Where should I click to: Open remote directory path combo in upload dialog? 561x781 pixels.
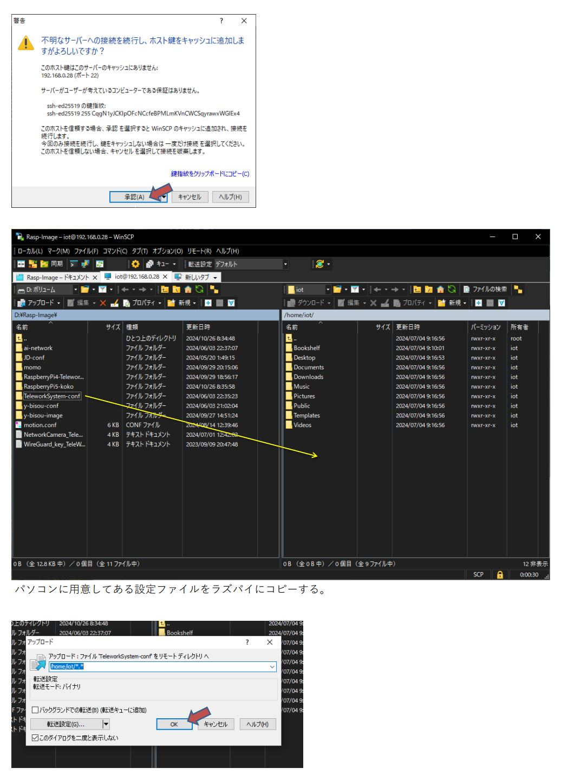click(x=272, y=667)
